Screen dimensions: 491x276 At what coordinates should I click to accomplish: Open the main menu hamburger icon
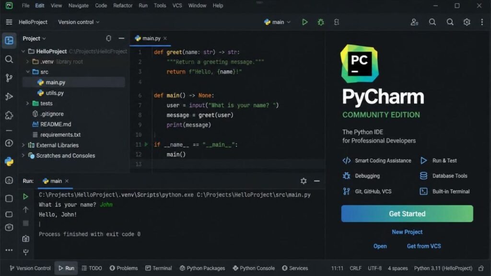click(x=9, y=22)
